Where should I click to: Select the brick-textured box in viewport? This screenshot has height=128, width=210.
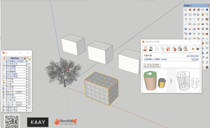point(101,89)
